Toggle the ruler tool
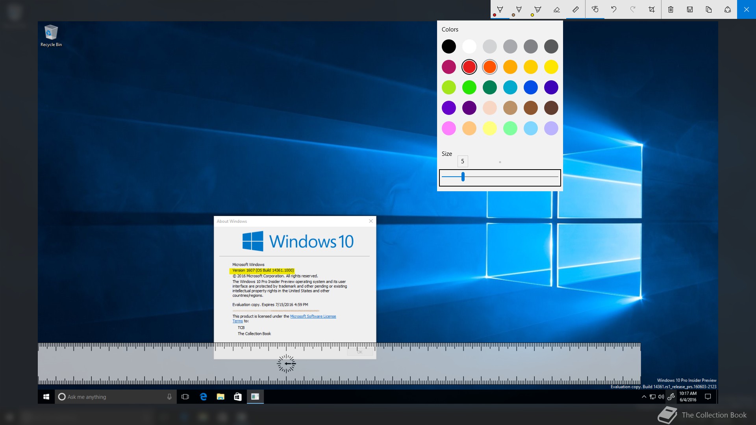This screenshot has width=756, height=425. pyautogui.click(x=576, y=9)
